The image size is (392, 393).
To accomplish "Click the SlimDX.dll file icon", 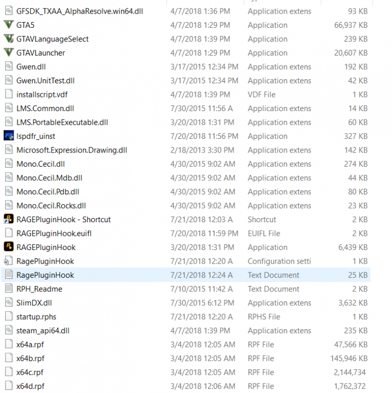I will click(x=9, y=302).
